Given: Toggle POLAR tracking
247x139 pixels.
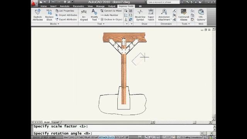Looking at the screenshot, I should coord(87,137).
